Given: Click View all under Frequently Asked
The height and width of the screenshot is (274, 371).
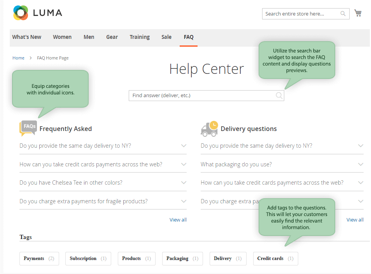Looking at the screenshot, I should (x=178, y=220).
